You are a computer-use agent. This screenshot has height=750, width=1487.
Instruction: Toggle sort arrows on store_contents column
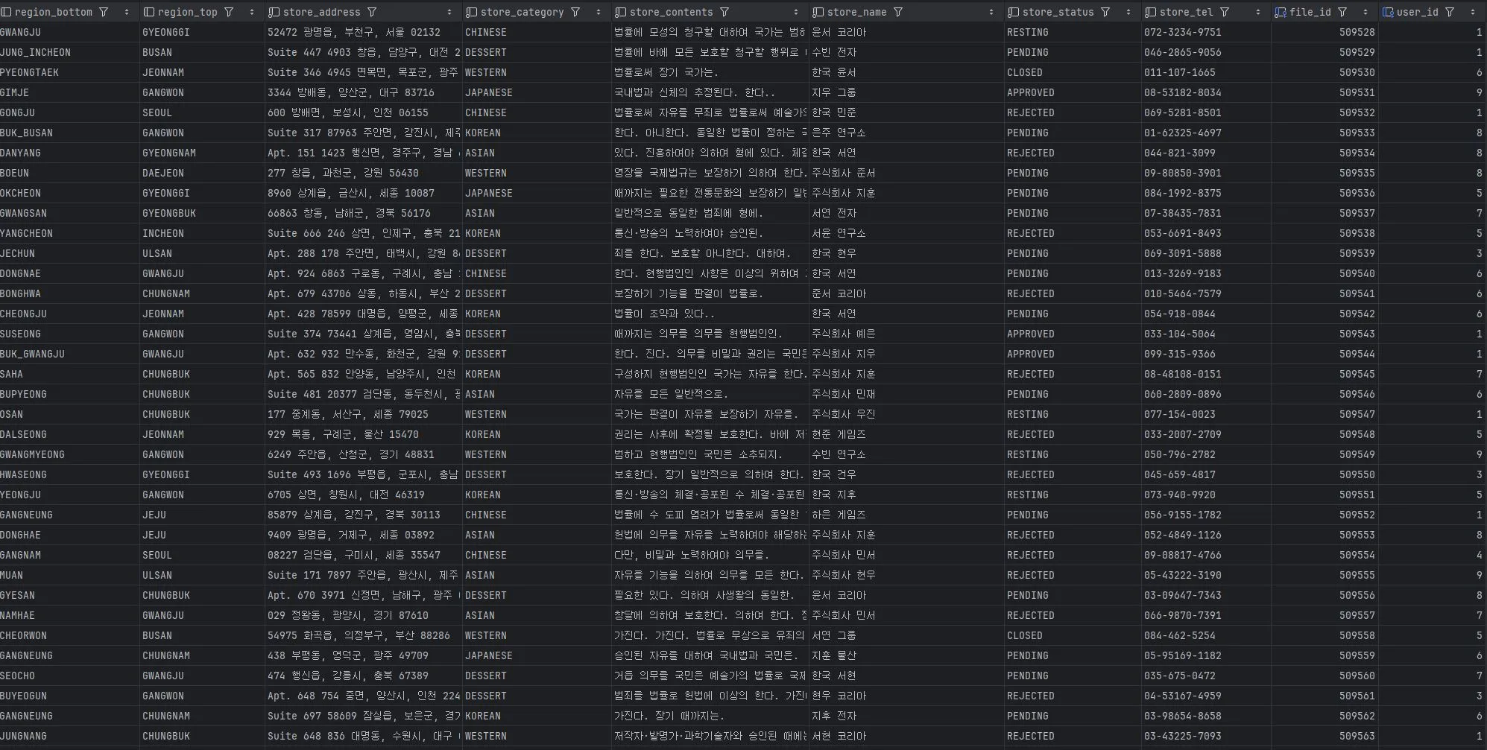tap(796, 12)
